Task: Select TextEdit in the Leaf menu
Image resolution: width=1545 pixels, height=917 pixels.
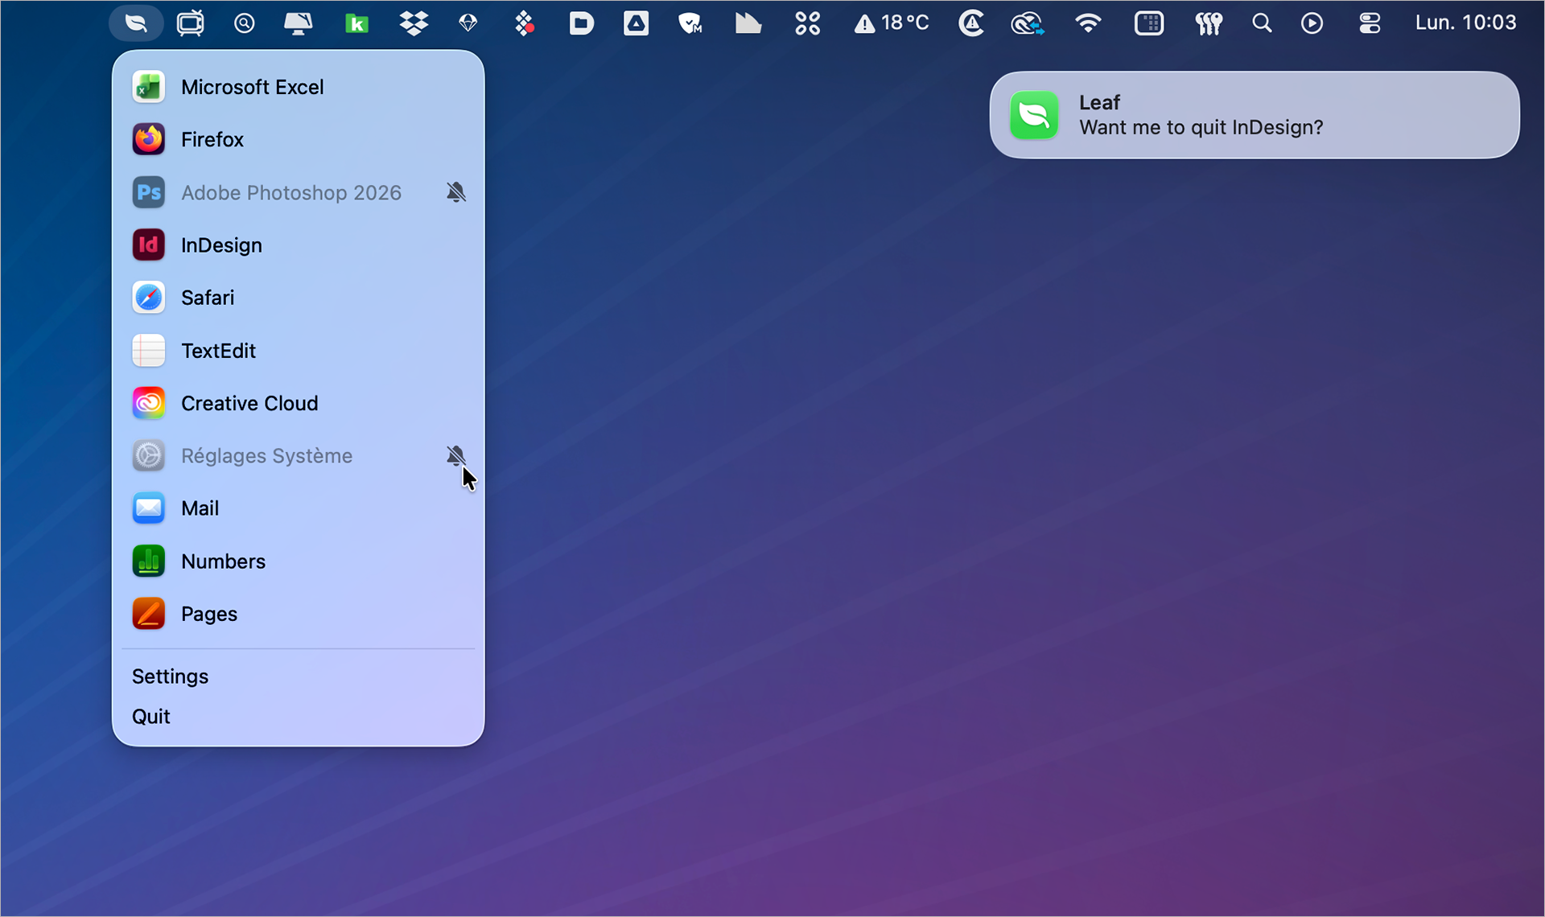Action: [x=299, y=351]
